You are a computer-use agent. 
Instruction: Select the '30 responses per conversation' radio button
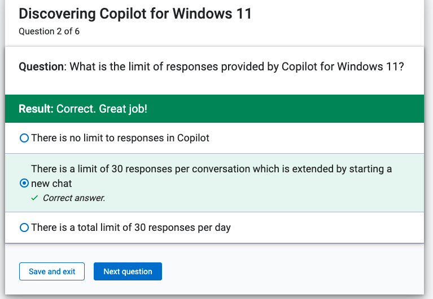tap(24, 183)
